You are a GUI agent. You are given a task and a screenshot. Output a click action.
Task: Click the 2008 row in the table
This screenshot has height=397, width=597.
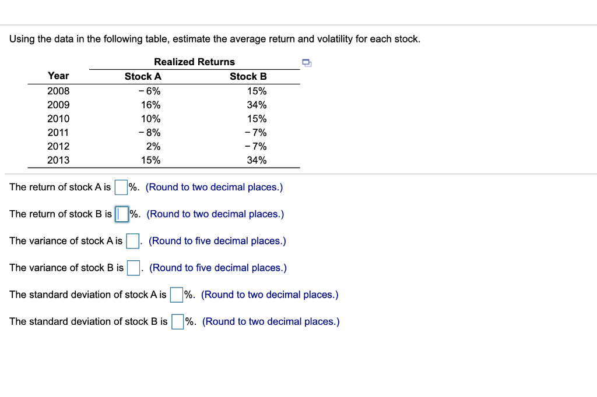(x=58, y=91)
